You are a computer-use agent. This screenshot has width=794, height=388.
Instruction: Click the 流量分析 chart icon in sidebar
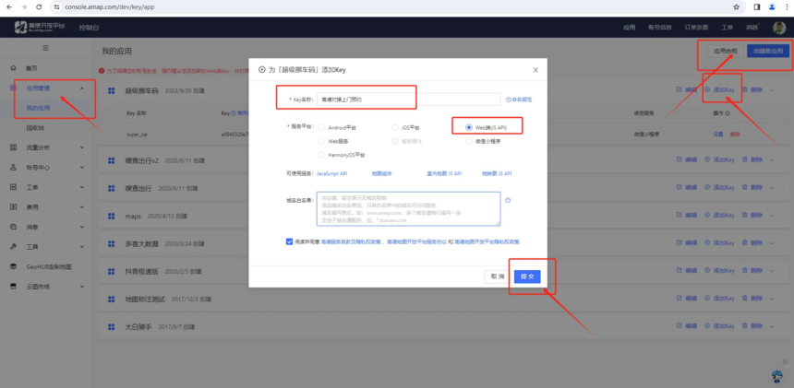(13, 147)
